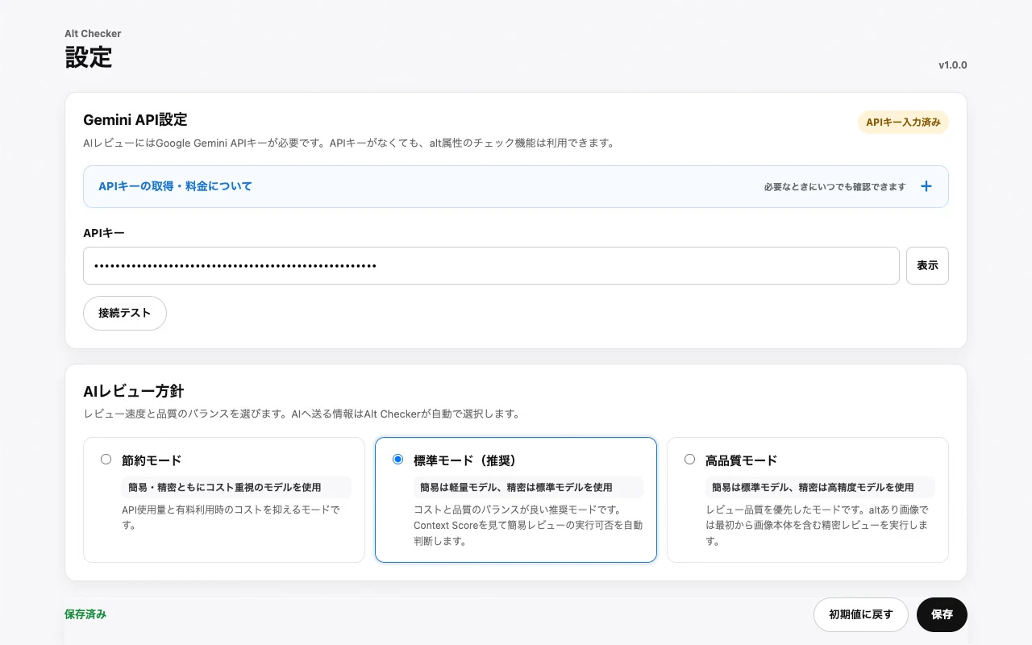
Task: Click the v1.0.0 version label
Action: [x=952, y=65]
